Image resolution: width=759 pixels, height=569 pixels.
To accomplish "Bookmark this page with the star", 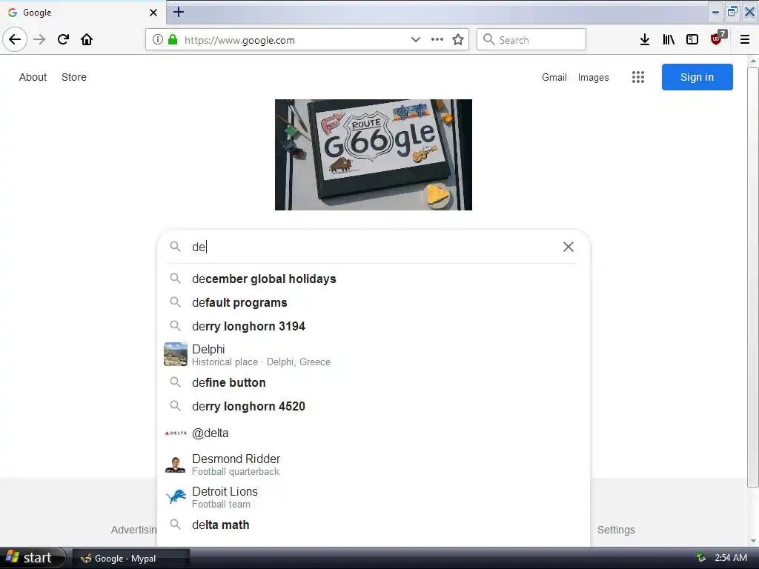I will [458, 40].
